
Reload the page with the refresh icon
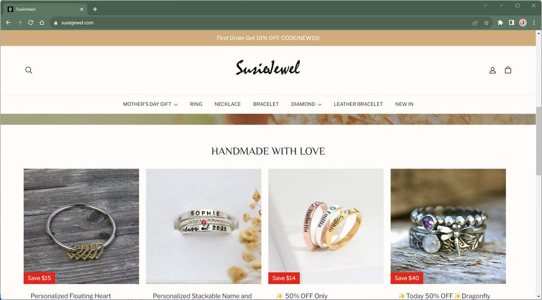click(x=31, y=22)
